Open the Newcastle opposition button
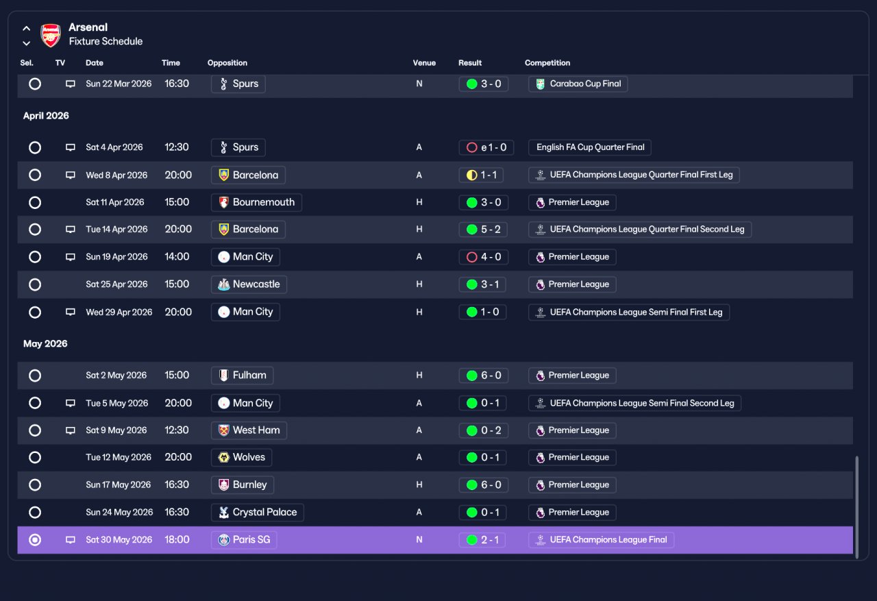The width and height of the screenshot is (877, 601). tap(249, 284)
